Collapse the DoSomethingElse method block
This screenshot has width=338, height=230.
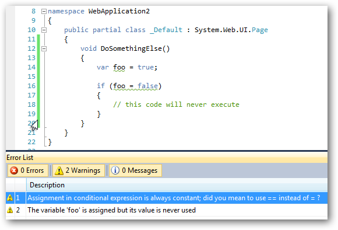click(x=44, y=49)
